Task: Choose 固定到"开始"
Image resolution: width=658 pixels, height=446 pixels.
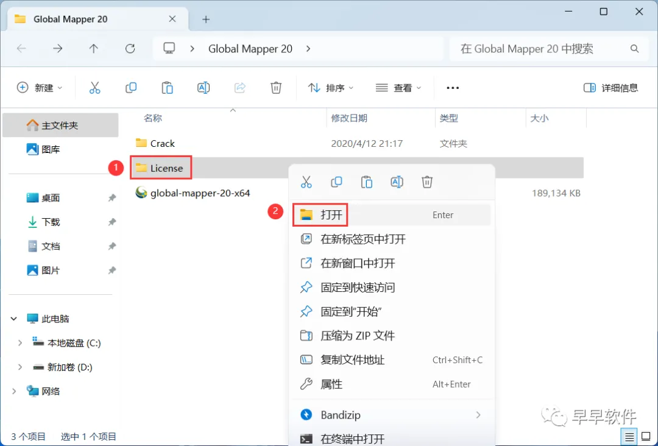Action: click(392, 311)
